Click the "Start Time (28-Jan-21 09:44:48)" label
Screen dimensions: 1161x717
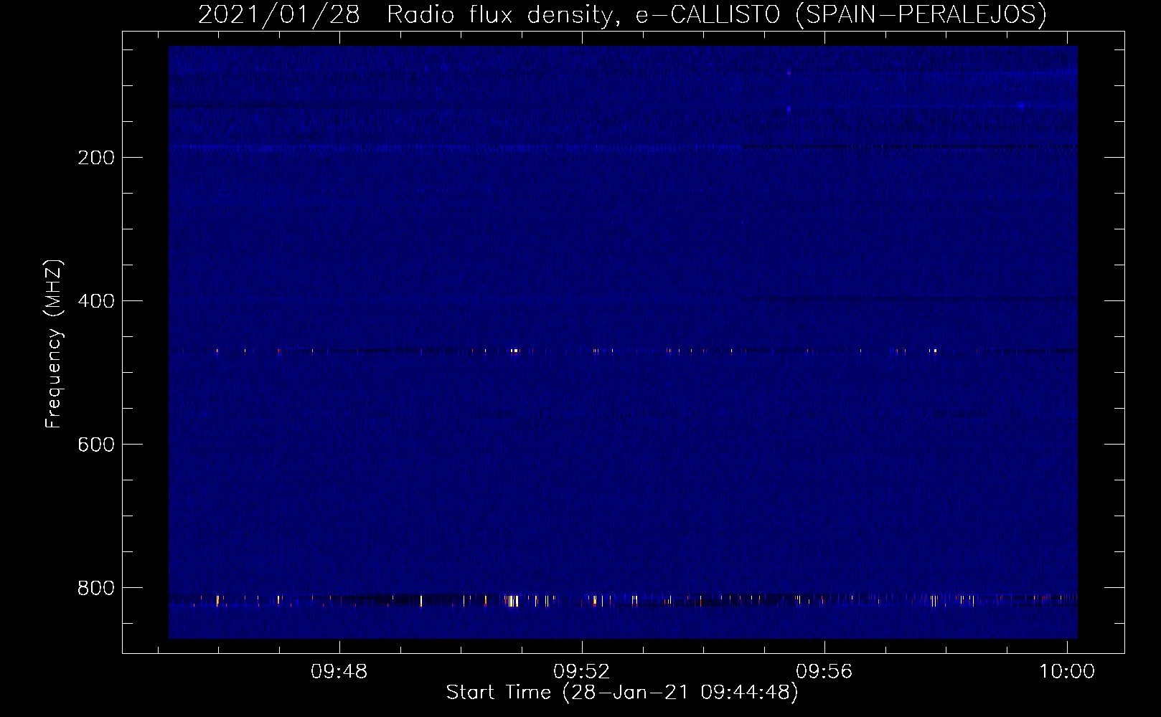[x=622, y=693]
